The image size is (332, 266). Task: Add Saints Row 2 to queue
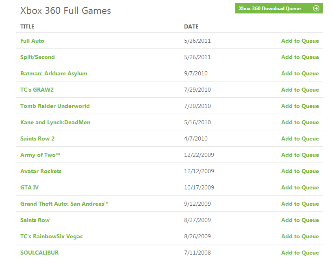pos(300,138)
